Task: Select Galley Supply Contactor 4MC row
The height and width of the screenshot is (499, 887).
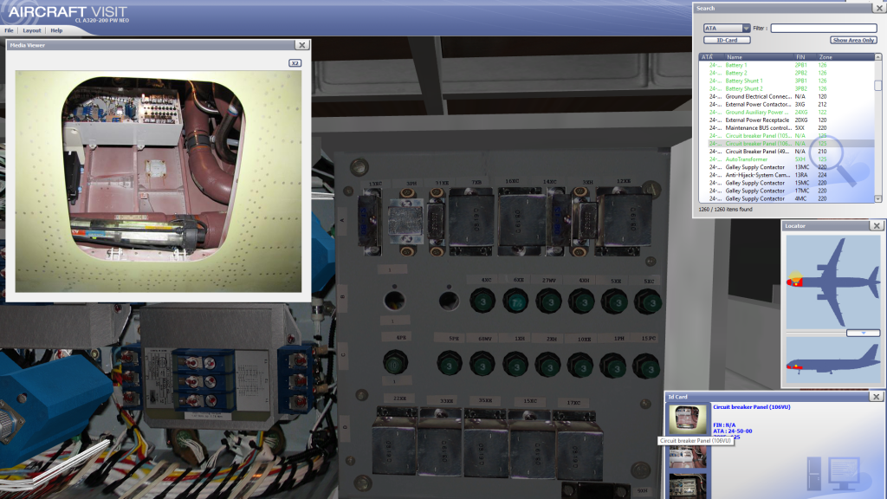Action: pyautogui.click(x=787, y=198)
